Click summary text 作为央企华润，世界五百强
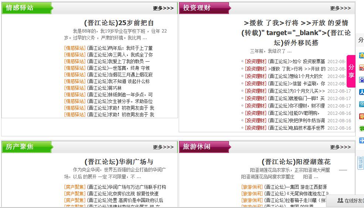 (x=115, y=173)
